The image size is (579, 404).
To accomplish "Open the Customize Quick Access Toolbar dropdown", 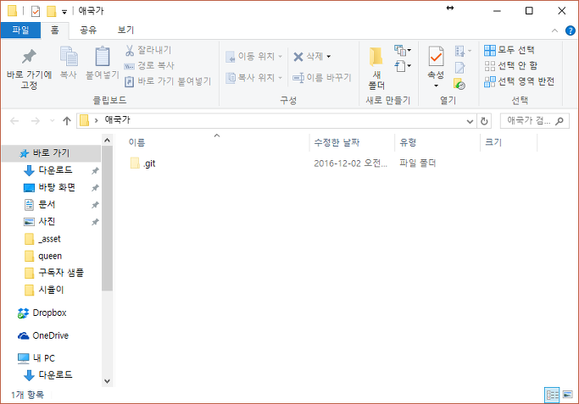I will (x=64, y=12).
